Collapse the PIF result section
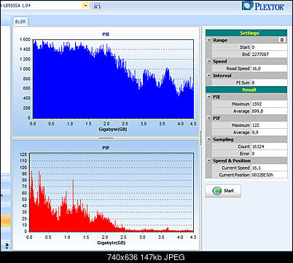Image resolution: width=293 pixels, height=263 pixels. pos(208,118)
